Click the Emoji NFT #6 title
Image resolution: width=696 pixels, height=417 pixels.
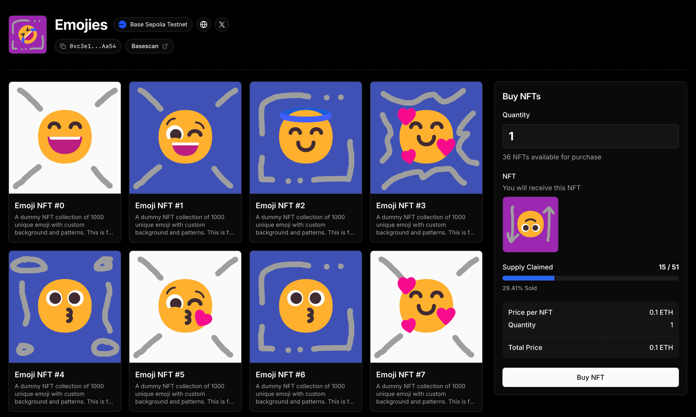pyautogui.click(x=280, y=375)
